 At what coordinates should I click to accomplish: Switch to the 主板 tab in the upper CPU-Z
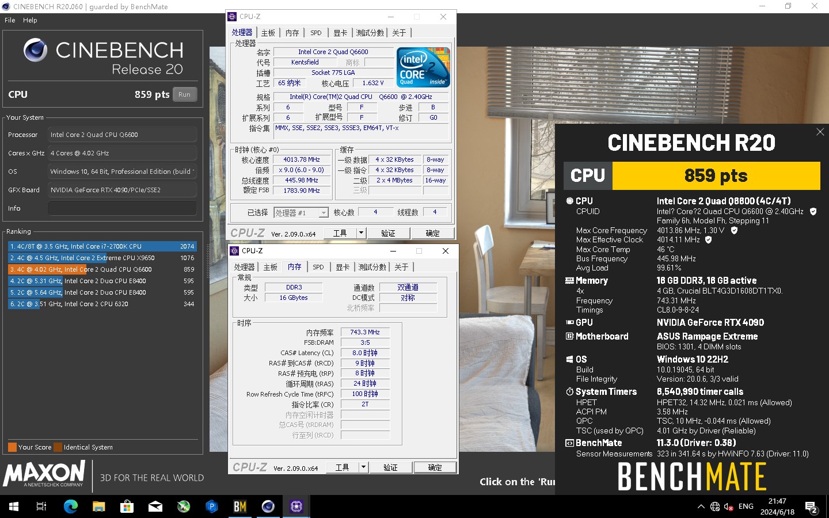(x=268, y=33)
